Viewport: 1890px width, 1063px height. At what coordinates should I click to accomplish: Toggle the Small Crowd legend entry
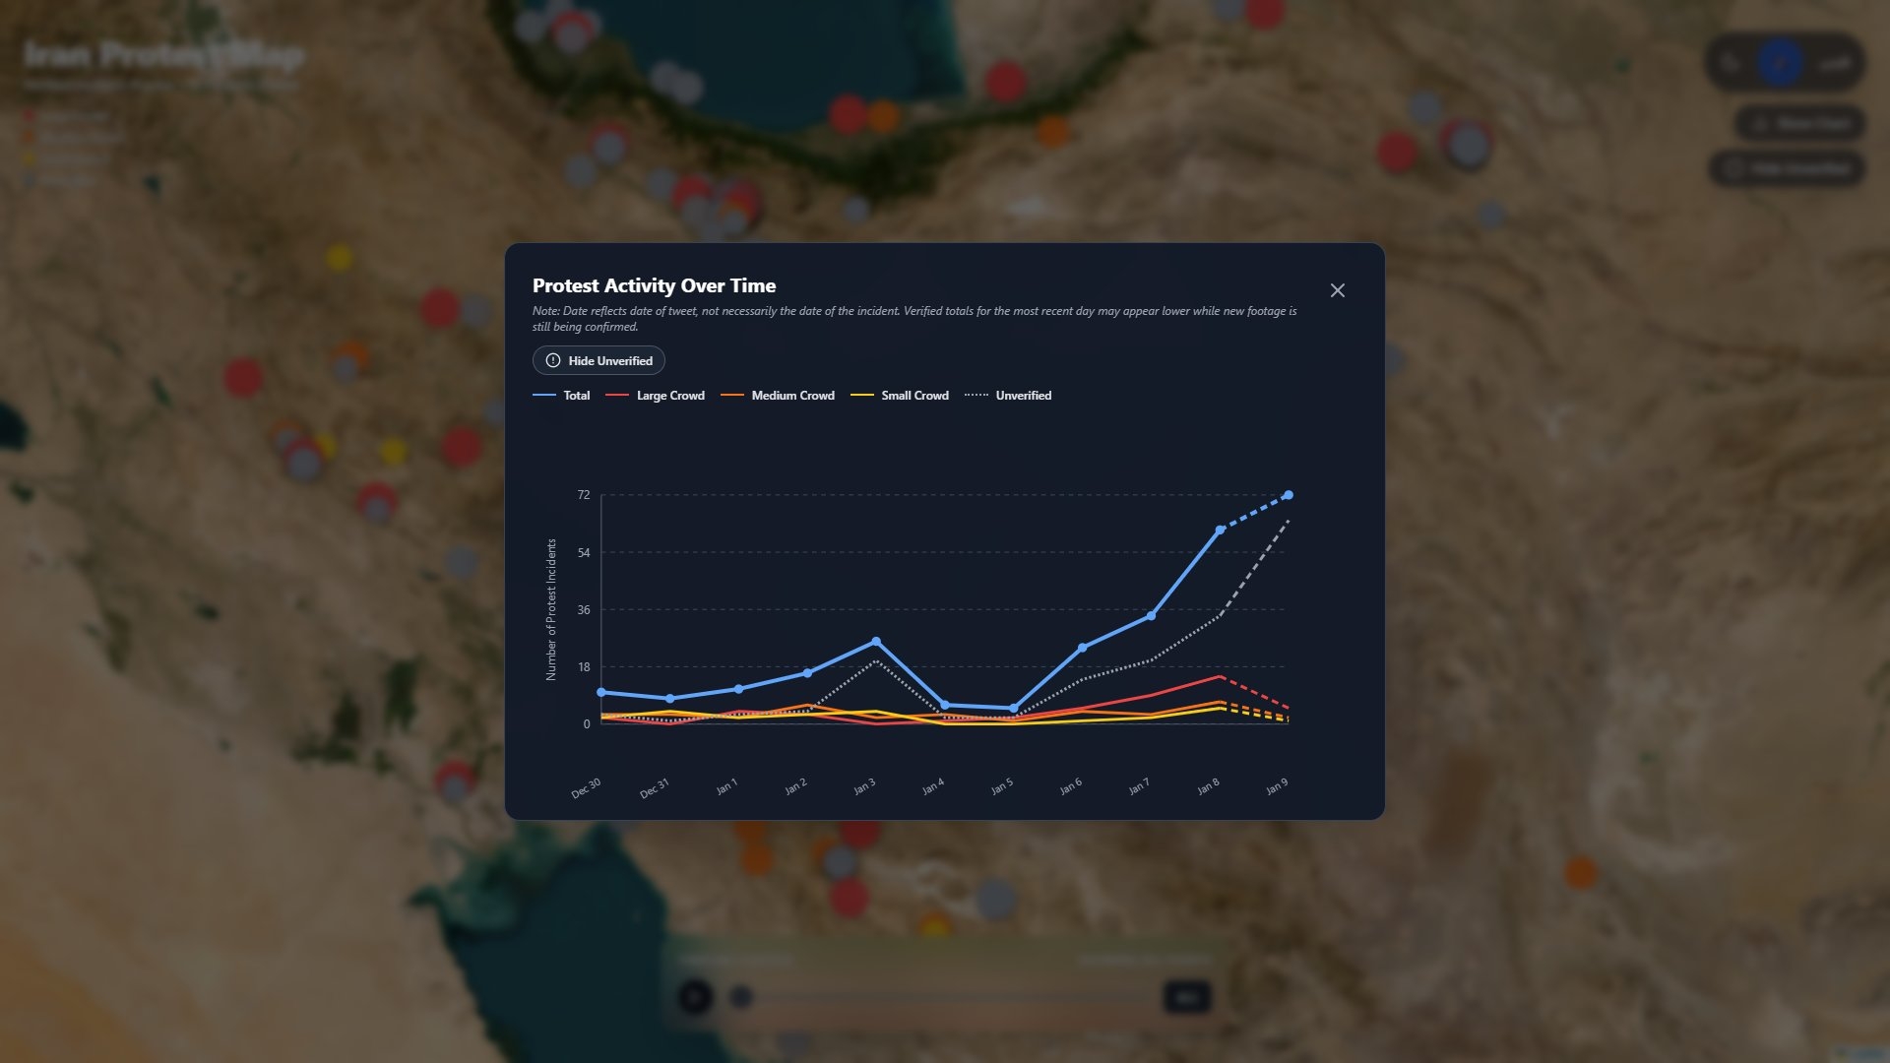point(901,396)
